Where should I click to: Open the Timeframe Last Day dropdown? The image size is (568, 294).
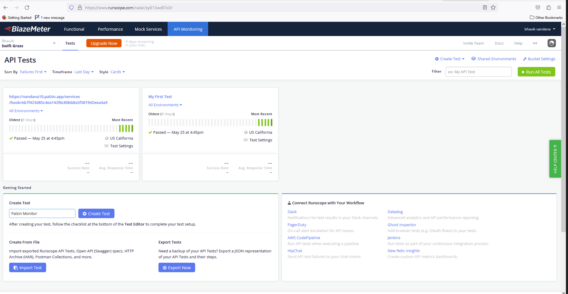click(84, 72)
